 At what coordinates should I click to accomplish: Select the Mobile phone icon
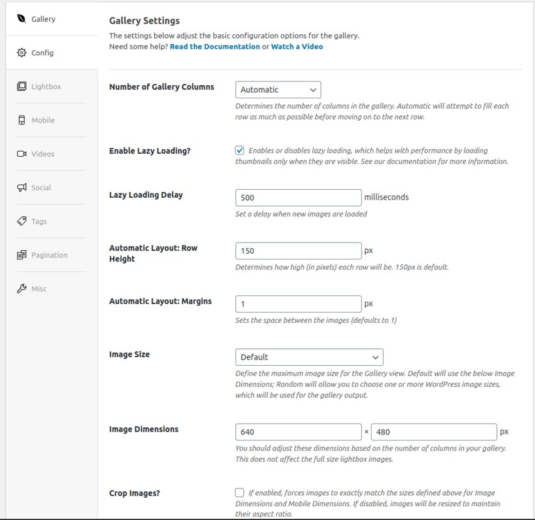(x=22, y=120)
